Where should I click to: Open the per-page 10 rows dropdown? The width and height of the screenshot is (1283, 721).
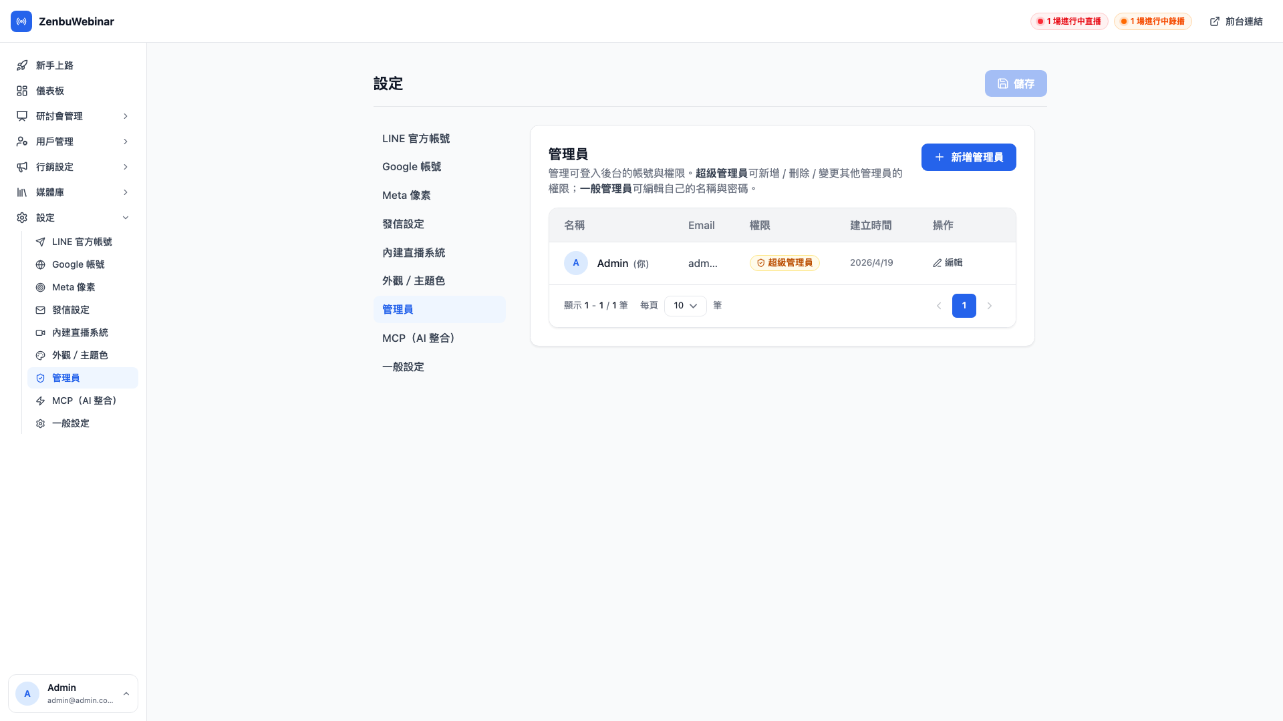click(685, 306)
